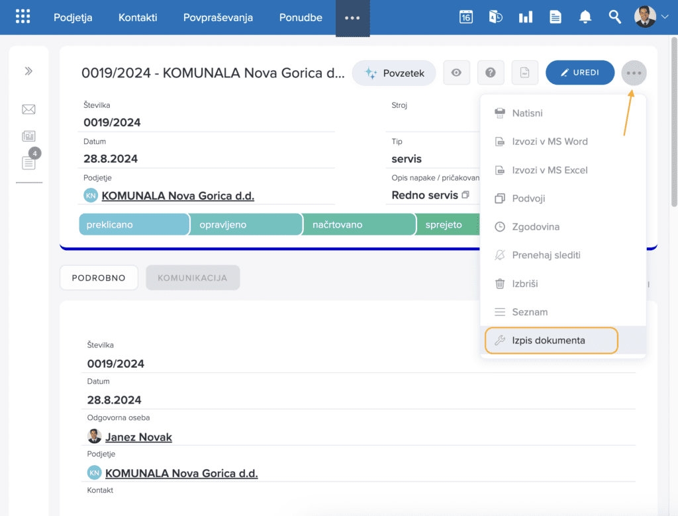Open the calendar icon in top bar
The image size is (678, 516).
coord(466,17)
